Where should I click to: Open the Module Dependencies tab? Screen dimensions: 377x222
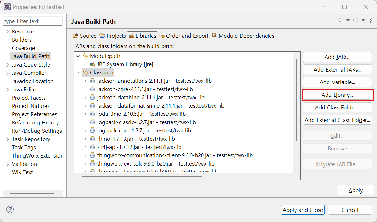coord(243,36)
